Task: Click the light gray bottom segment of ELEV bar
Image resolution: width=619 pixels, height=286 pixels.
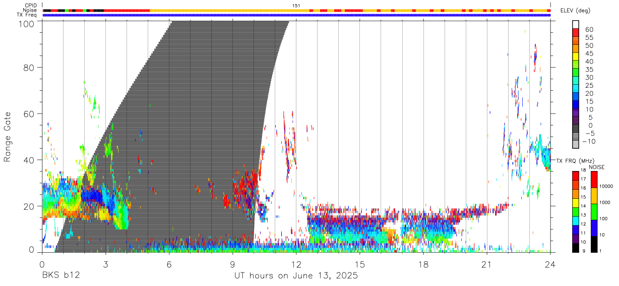Action: 576,144
